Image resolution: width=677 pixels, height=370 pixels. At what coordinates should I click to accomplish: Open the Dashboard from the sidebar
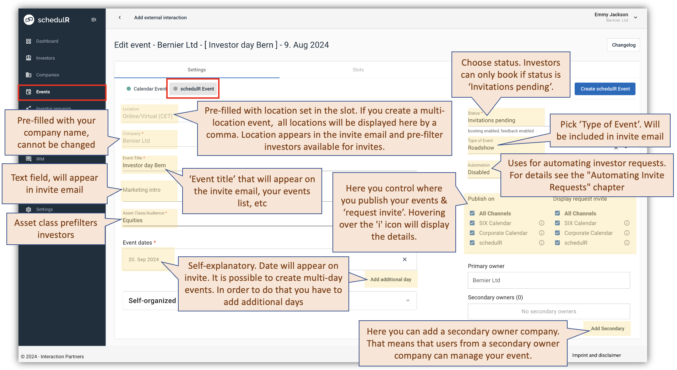coord(47,41)
